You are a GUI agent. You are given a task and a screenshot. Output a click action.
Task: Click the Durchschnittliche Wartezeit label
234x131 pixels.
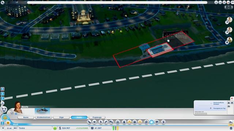(x=219, y=103)
